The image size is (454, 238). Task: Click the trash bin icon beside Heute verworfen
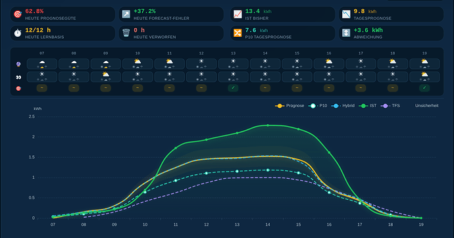tap(126, 33)
